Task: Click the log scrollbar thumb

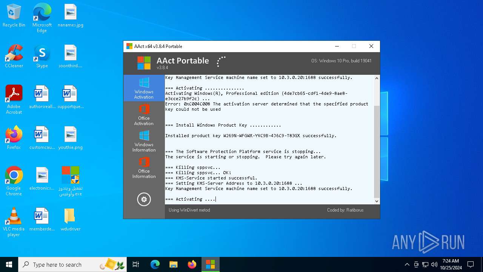Action: [376, 151]
